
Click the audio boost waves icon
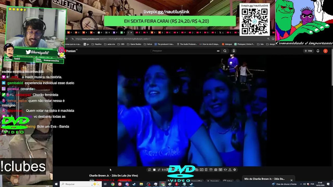tap(164, 170)
